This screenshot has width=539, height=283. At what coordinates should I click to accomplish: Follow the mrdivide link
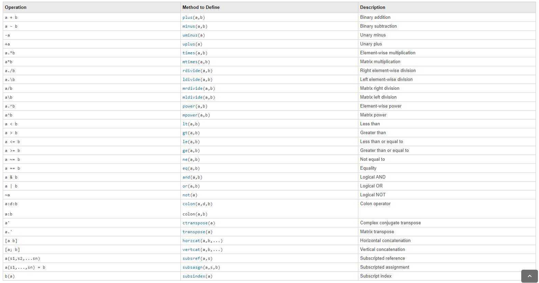click(x=192, y=88)
